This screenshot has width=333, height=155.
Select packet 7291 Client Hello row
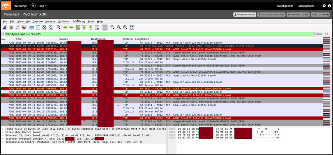(162, 62)
